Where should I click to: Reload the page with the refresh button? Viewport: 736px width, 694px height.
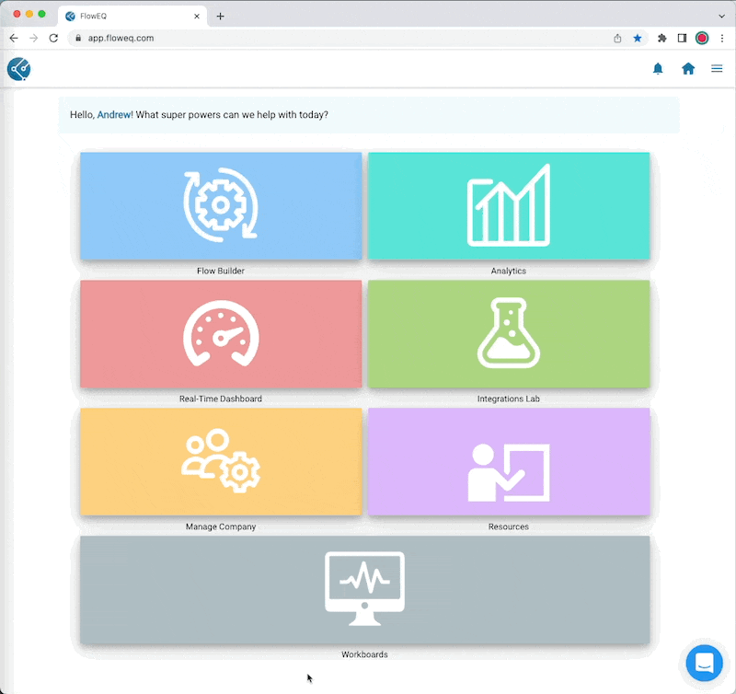click(x=53, y=38)
